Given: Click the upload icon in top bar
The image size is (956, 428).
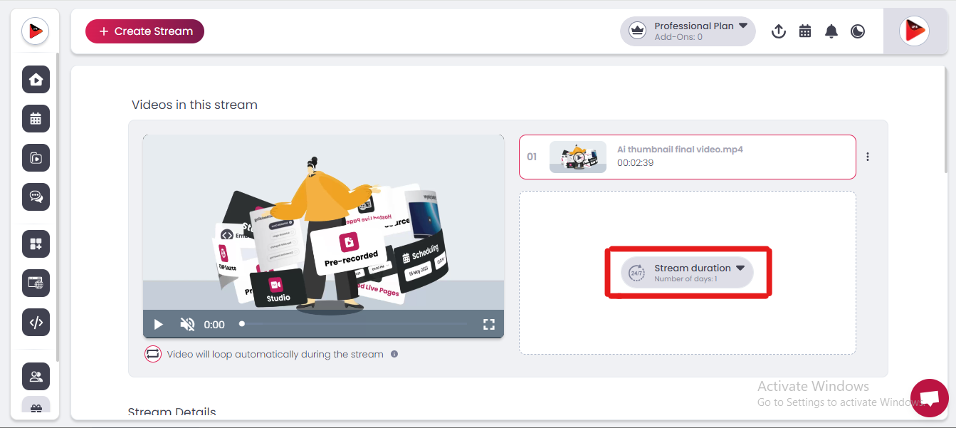Looking at the screenshot, I should (x=779, y=31).
